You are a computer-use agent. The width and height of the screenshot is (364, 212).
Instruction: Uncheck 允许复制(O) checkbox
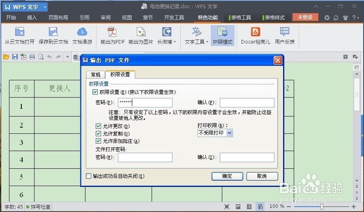[x=98, y=133]
